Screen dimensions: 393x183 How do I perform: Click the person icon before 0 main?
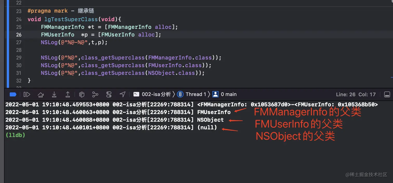(x=215, y=94)
